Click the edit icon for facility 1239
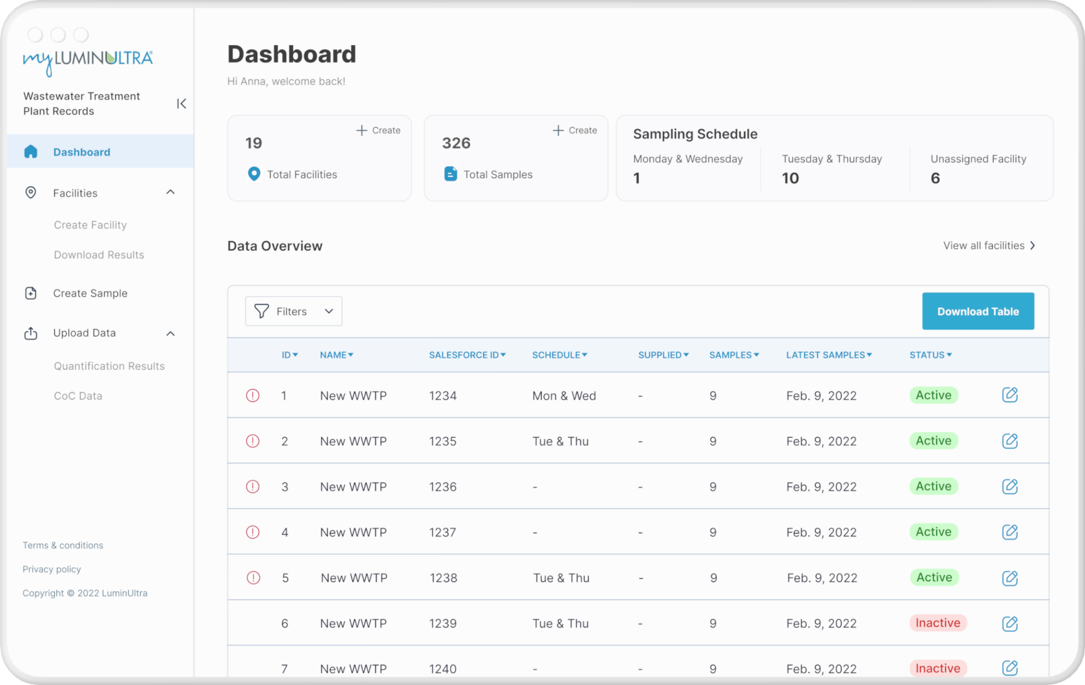The width and height of the screenshot is (1085, 685). (1009, 623)
